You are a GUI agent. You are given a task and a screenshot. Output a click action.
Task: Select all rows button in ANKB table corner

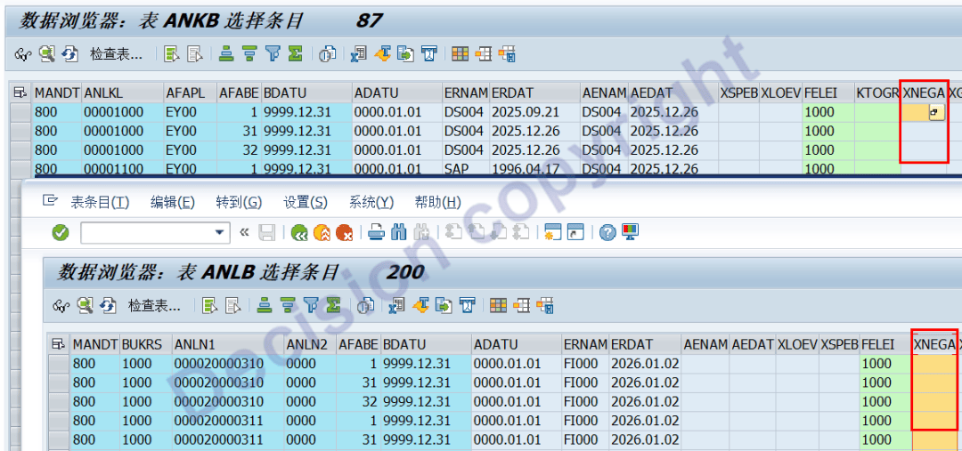[x=20, y=93]
